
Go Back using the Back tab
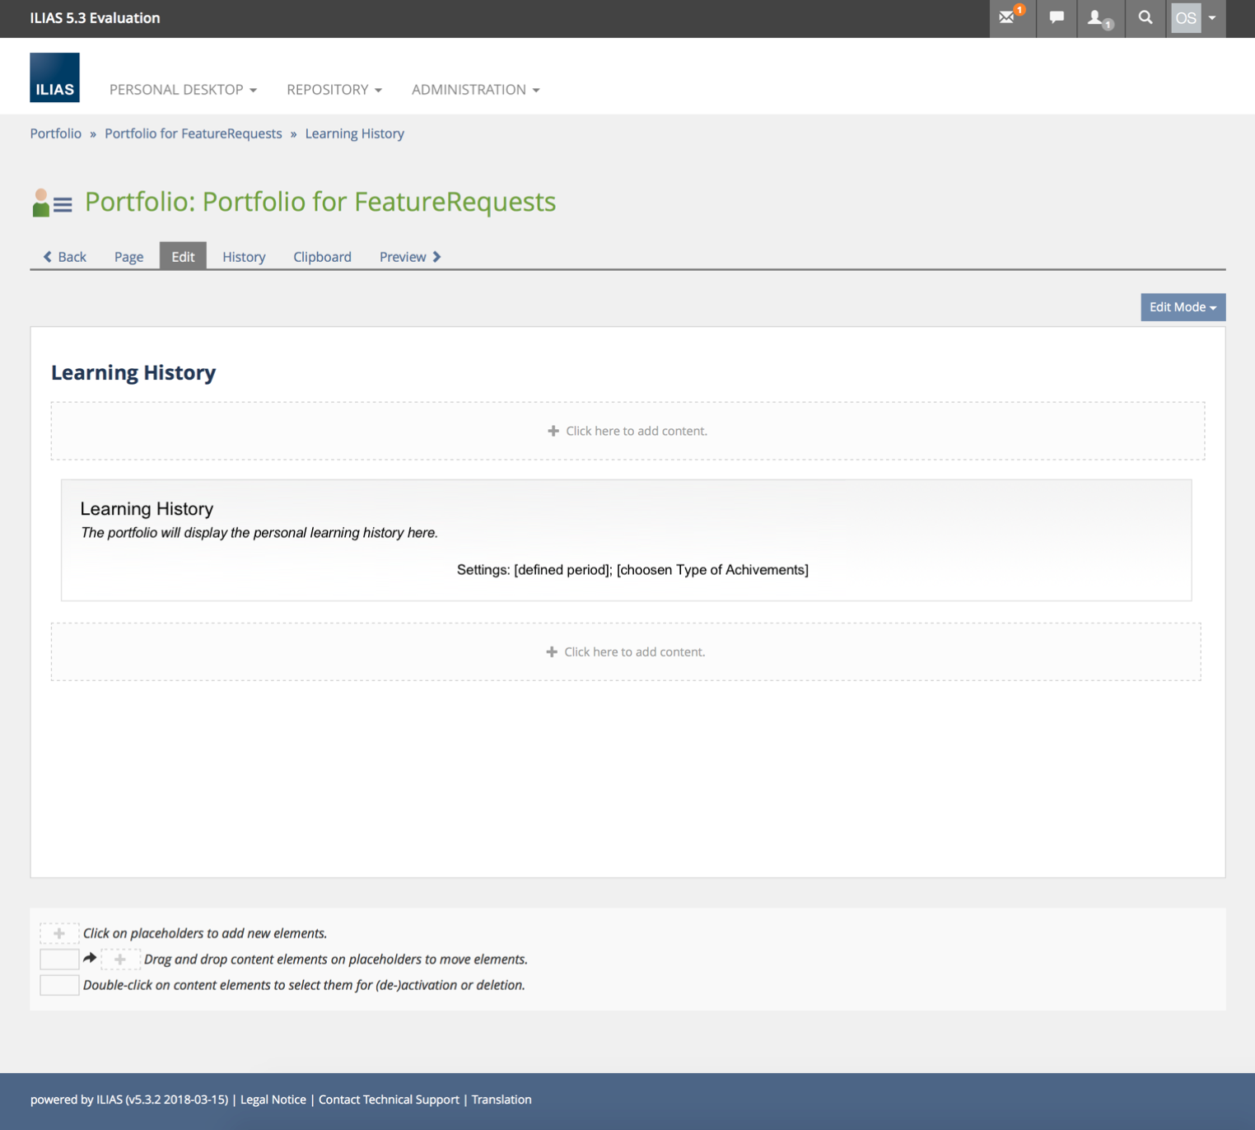pos(65,257)
